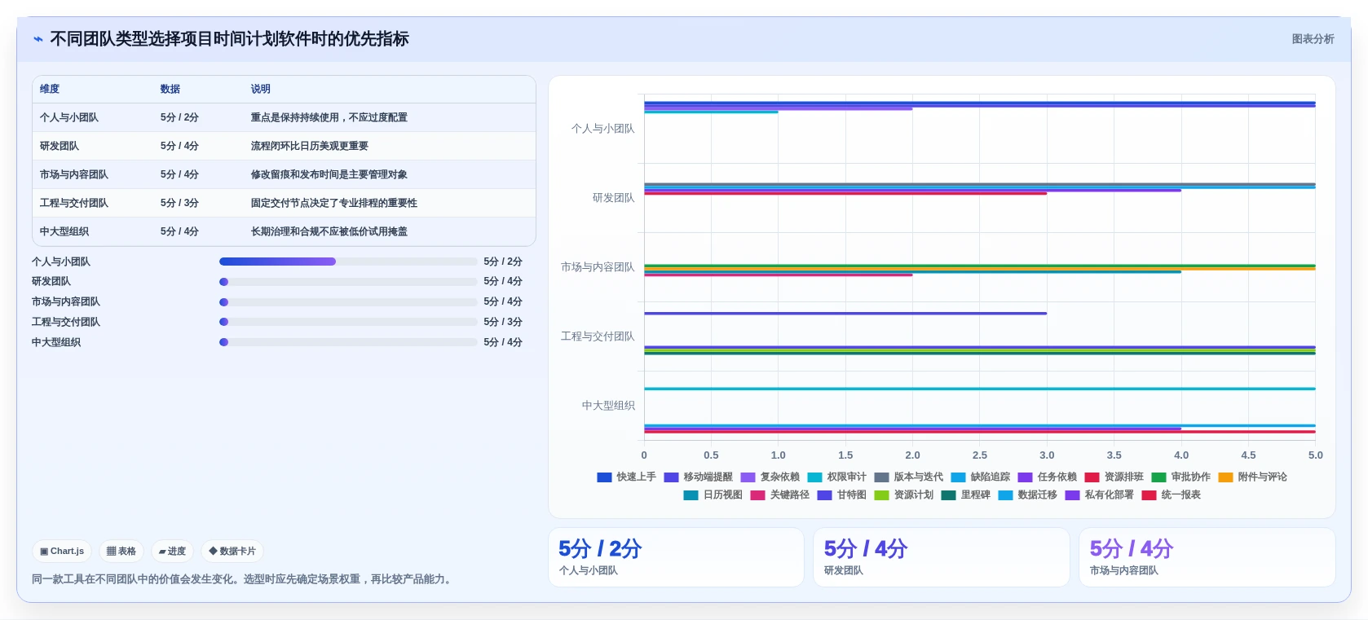Click the 中大型组织 progress bar

point(348,342)
